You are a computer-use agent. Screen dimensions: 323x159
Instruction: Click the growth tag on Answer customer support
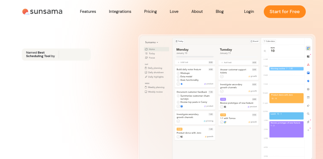pos(253,76)
